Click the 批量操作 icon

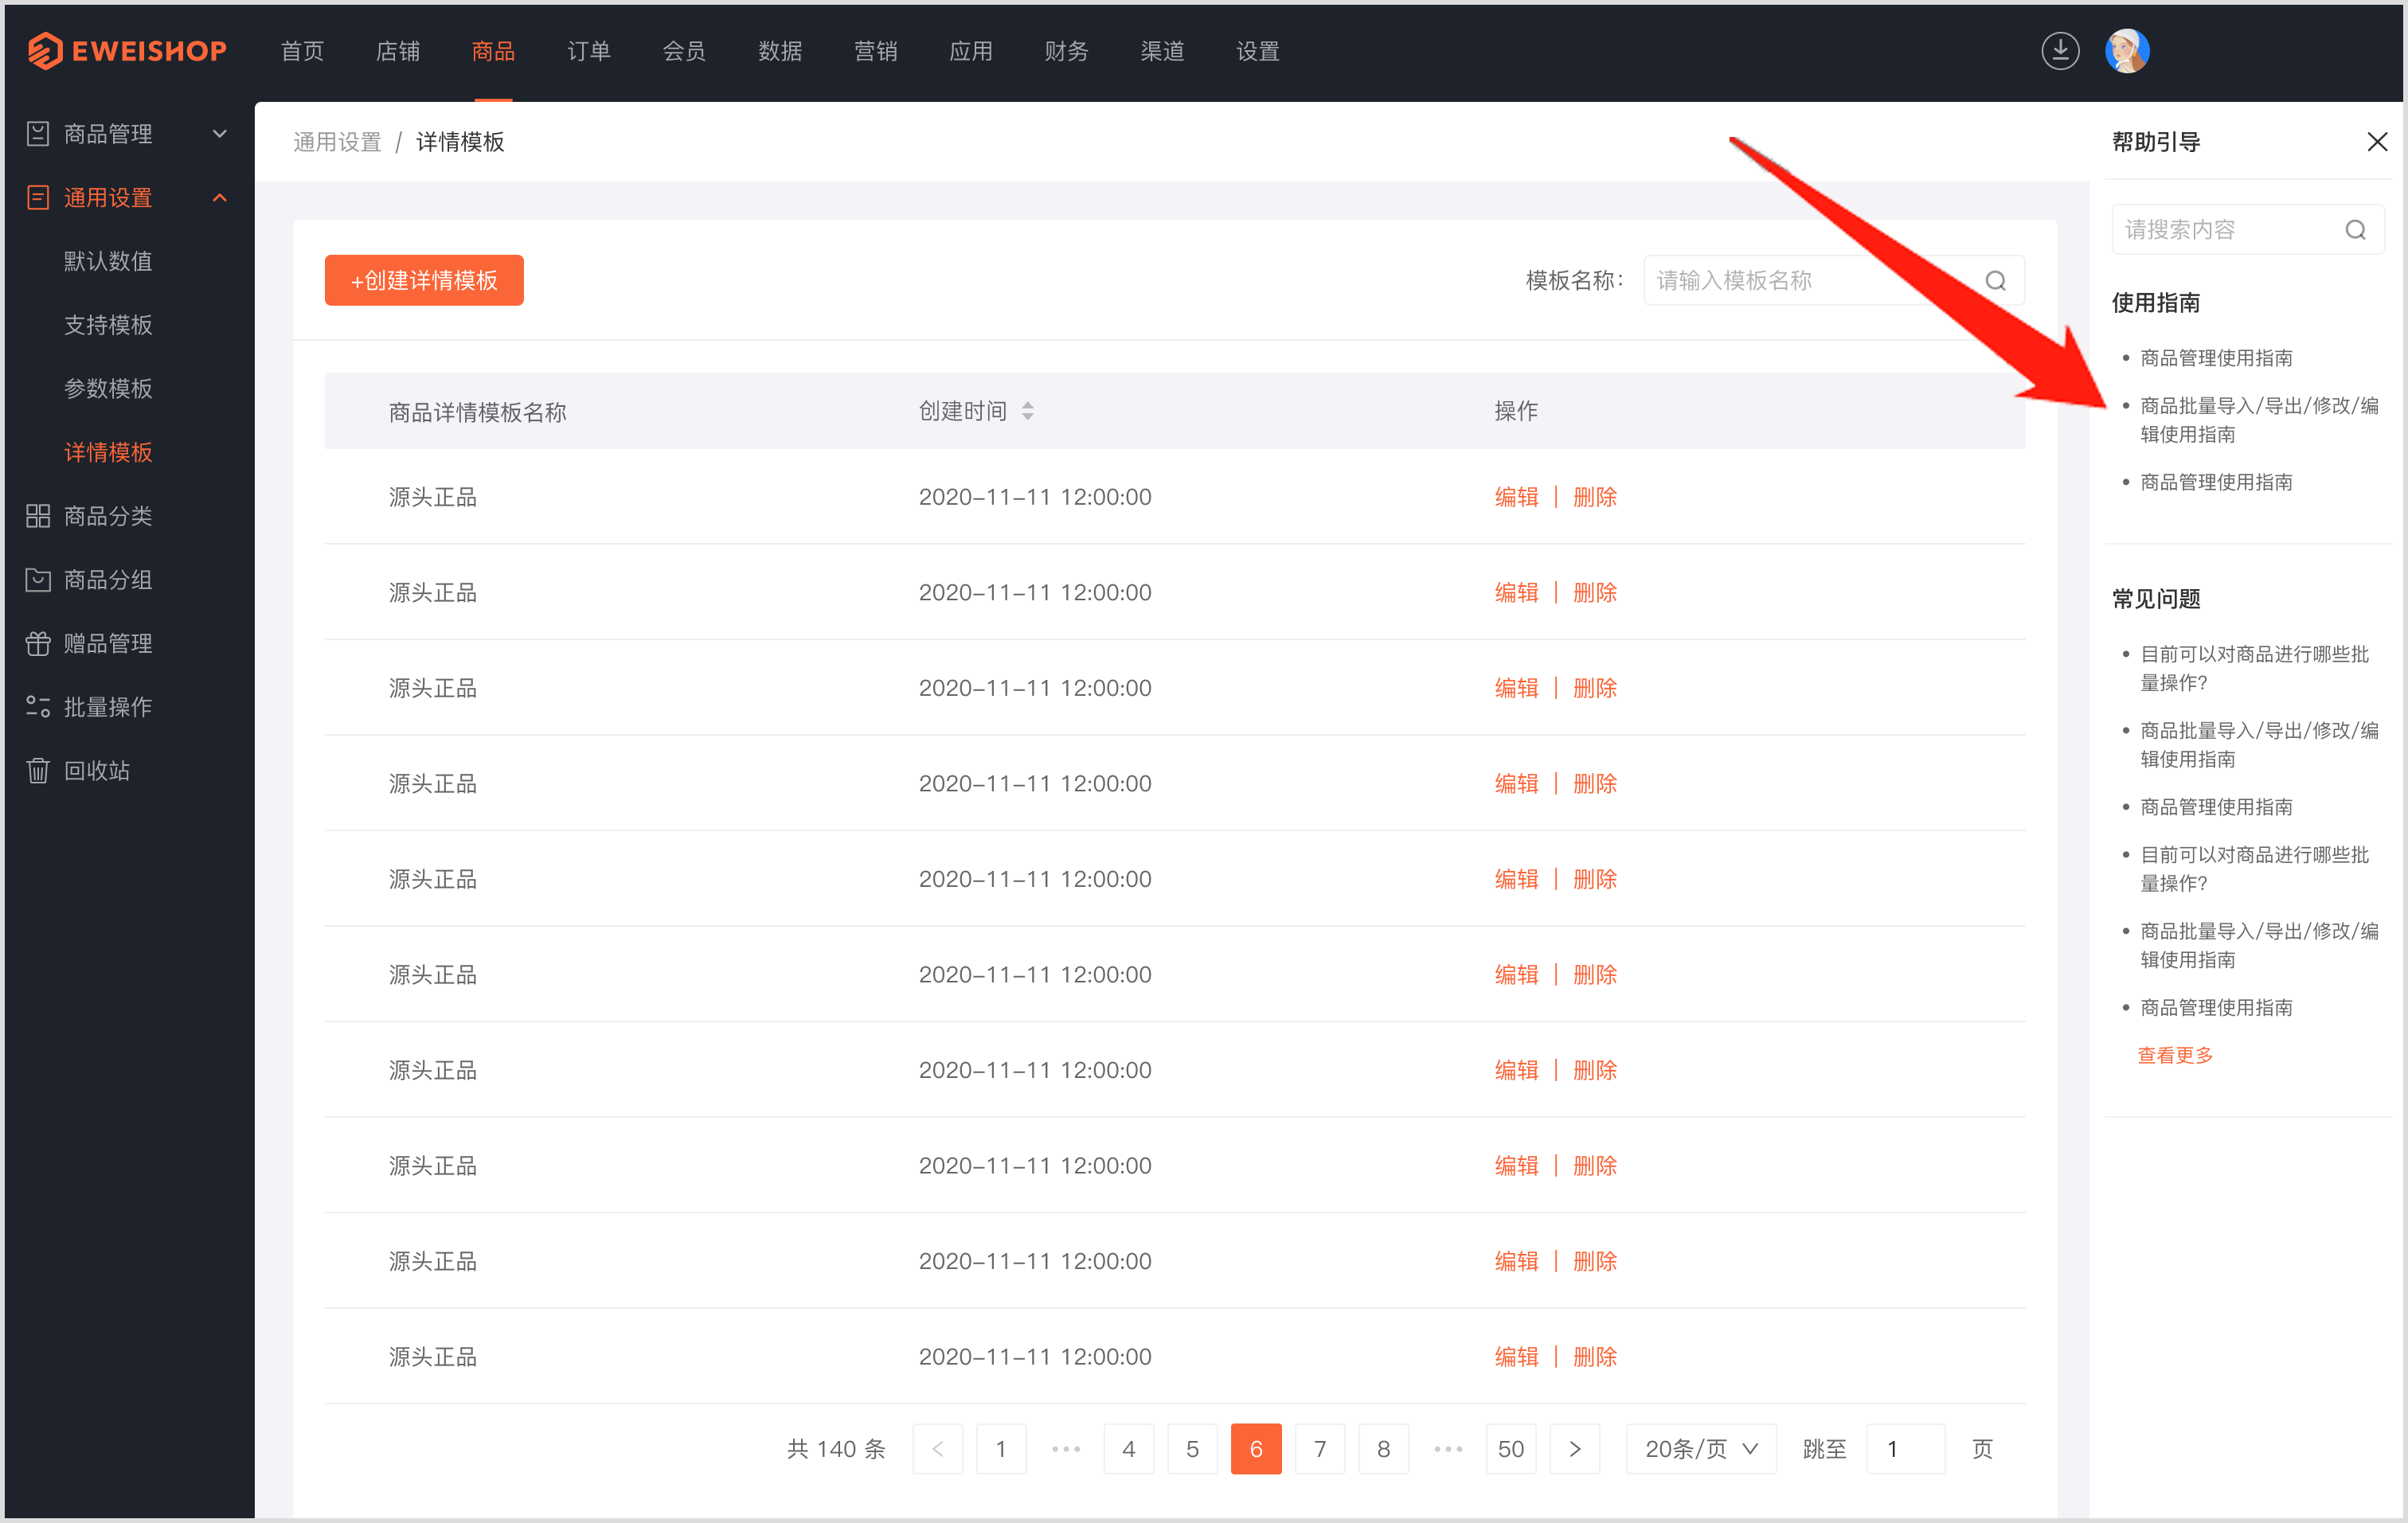[38, 707]
